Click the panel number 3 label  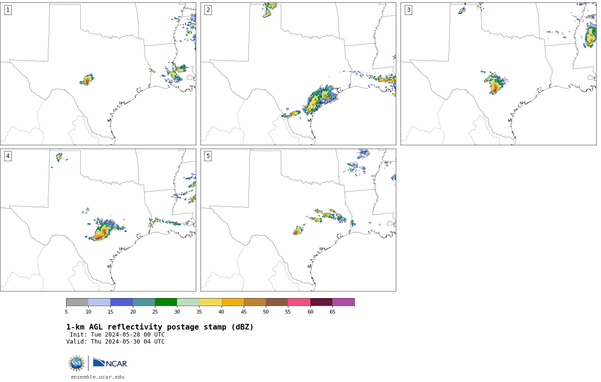point(408,10)
